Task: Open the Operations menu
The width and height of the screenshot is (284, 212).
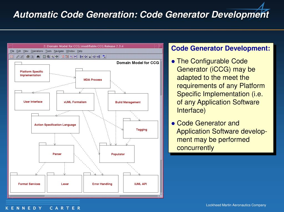Action: pos(37,51)
